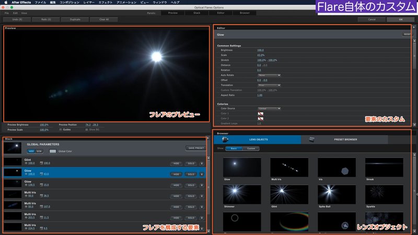Click the lens icon on Lens Objects tab
Image resolution: width=418 pixels, height=235 pixels.
225,139
